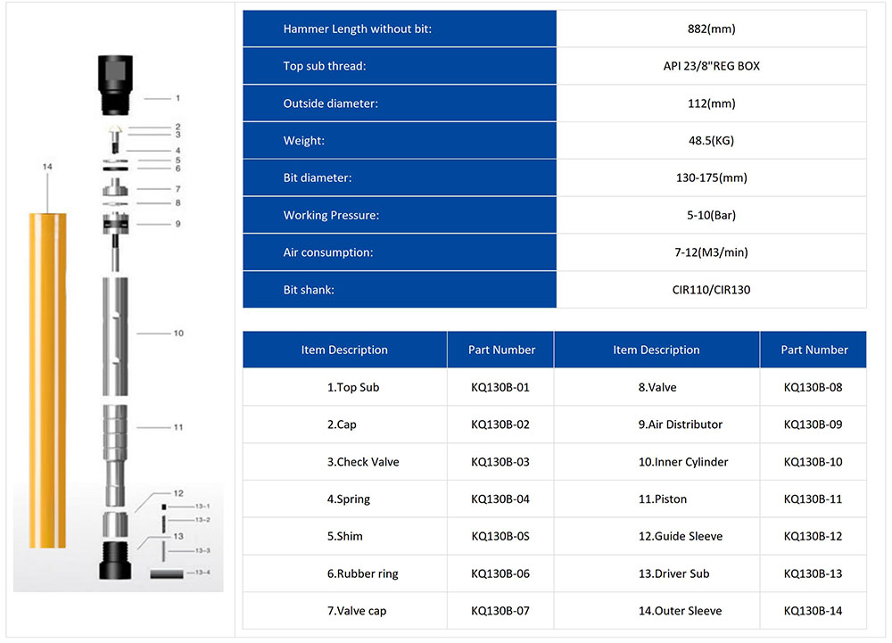Click the valve cap part labeled 7
The image size is (892, 643).
117,188
